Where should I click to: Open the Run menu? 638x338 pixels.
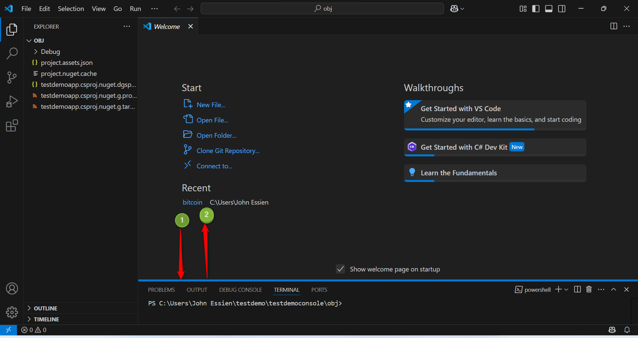coord(135,9)
